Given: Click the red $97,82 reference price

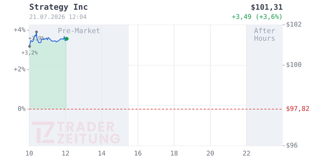Looking at the screenshot, I should 298,109.
